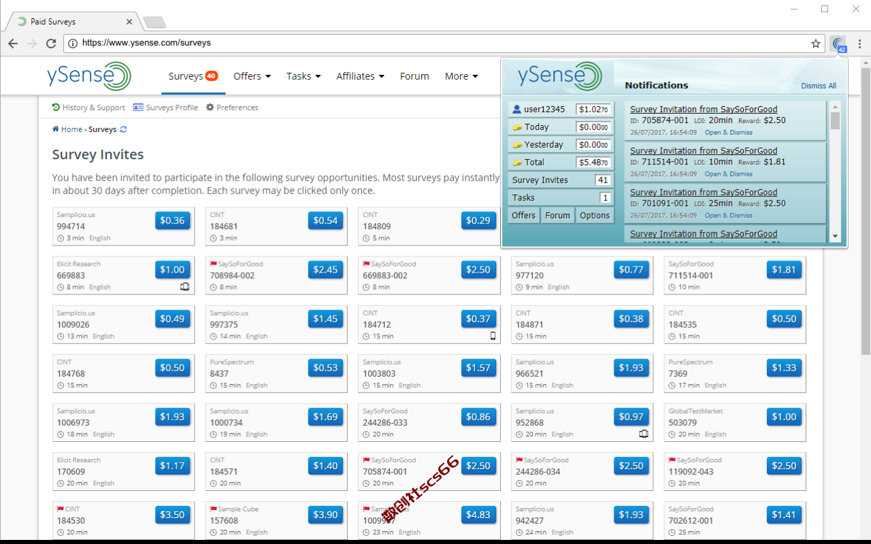Click the red flag on CINT 184530

(60, 509)
